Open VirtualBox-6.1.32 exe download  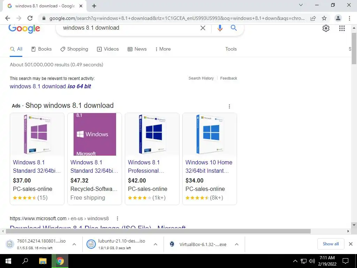(x=198, y=244)
